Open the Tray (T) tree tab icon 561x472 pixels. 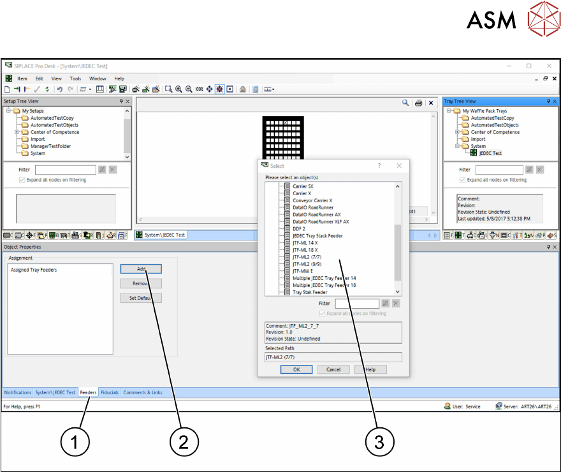(x=459, y=235)
